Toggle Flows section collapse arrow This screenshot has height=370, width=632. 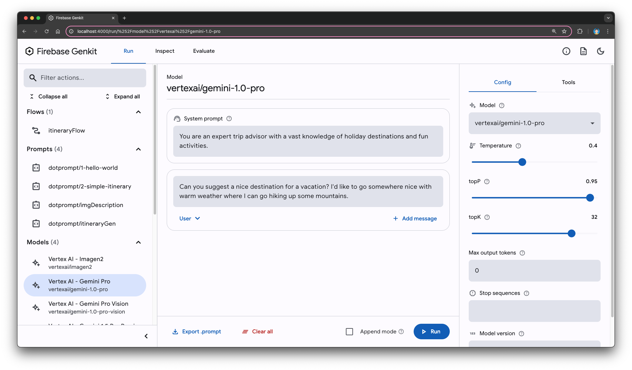click(x=139, y=111)
